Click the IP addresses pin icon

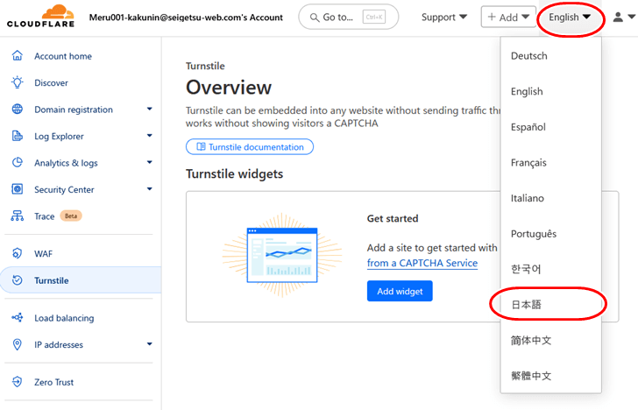point(18,344)
